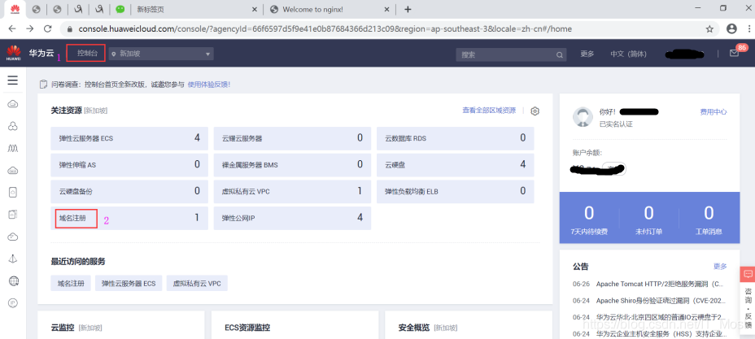Click the 7天内待续费 counter

(589, 219)
